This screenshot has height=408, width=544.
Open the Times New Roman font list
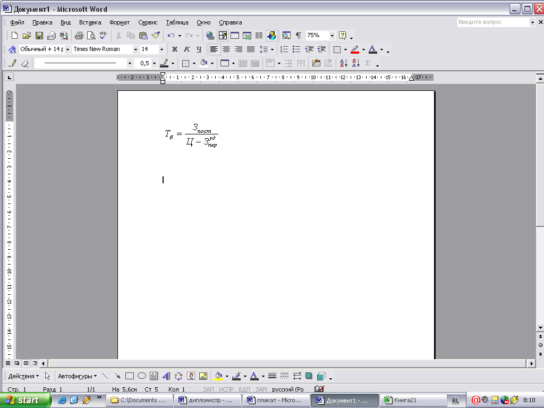click(x=135, y=49)
